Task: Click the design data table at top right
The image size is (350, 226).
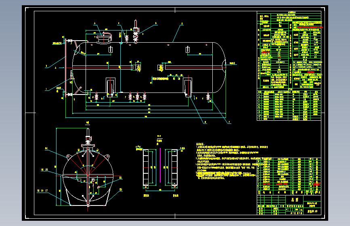Action: 289,50
